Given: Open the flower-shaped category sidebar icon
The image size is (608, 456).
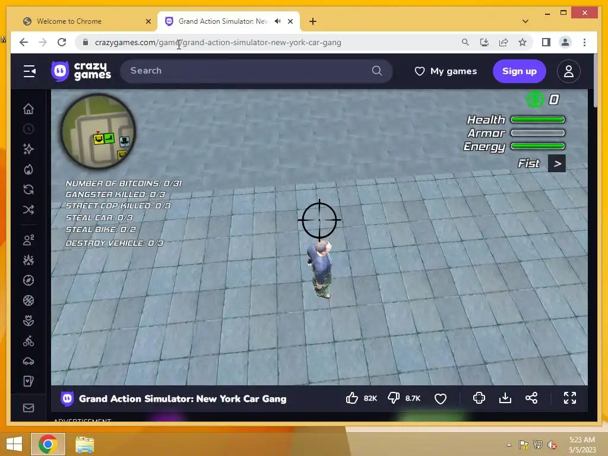Looking at the screenshot, I should point(28,321).
